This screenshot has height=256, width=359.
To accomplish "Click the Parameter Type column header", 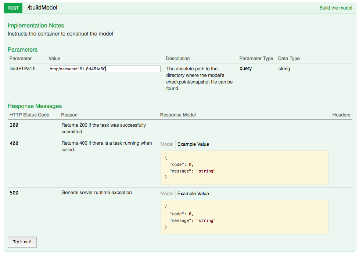I will 256,58.
